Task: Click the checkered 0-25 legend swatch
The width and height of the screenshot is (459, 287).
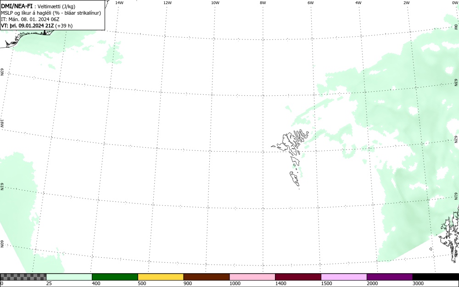Action: [23, 277]
